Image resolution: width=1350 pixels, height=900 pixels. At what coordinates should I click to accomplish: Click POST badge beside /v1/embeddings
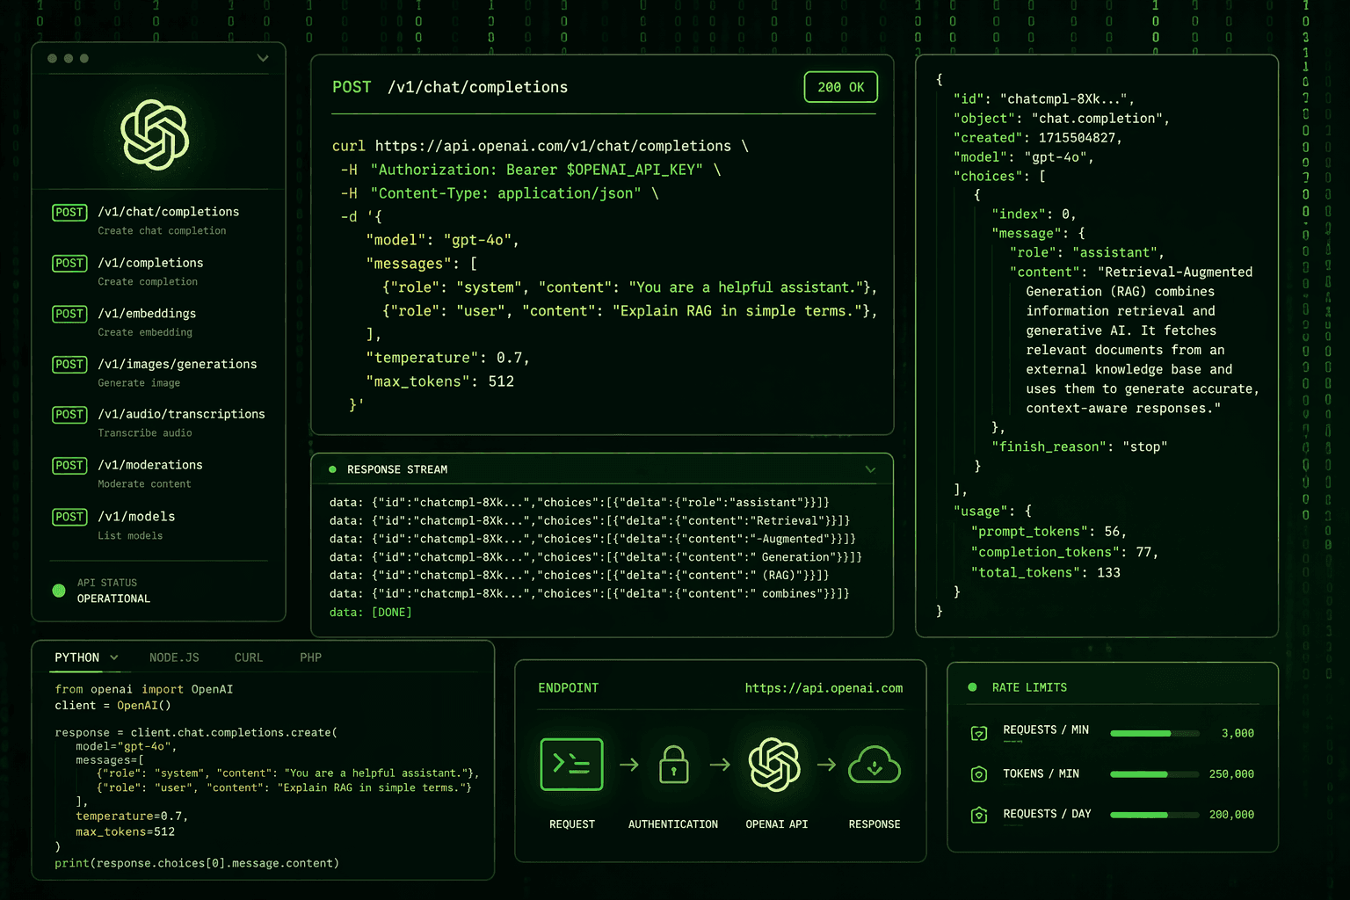coord(69,314)
